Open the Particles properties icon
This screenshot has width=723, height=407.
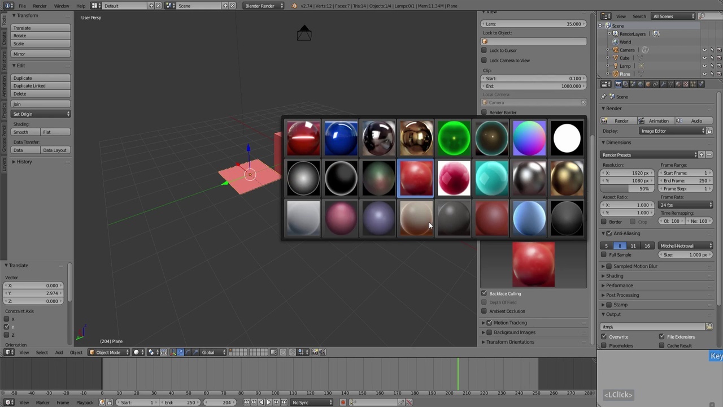click(x=694, y=84)
